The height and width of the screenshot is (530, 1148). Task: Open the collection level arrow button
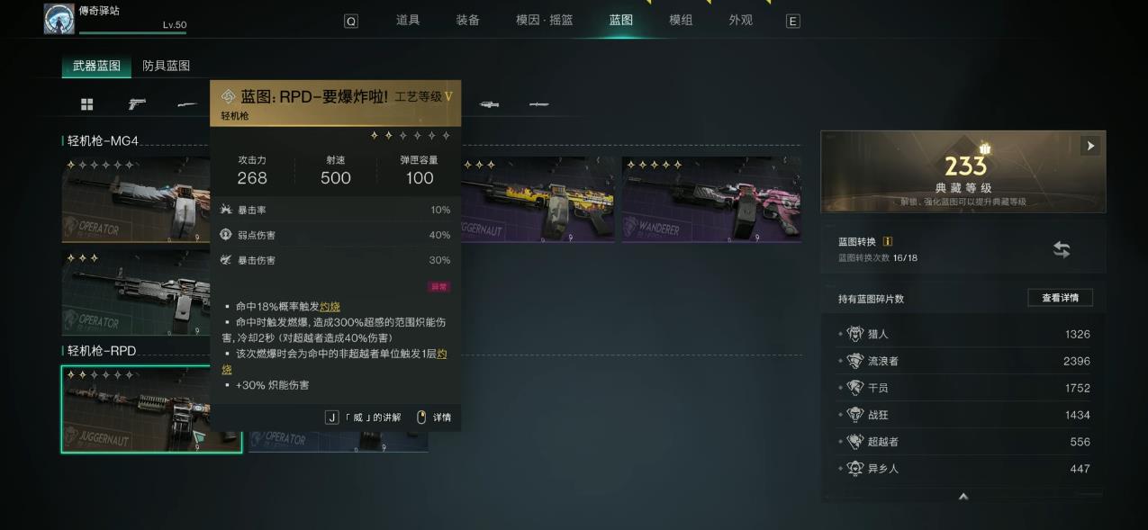click(1090, 146)
